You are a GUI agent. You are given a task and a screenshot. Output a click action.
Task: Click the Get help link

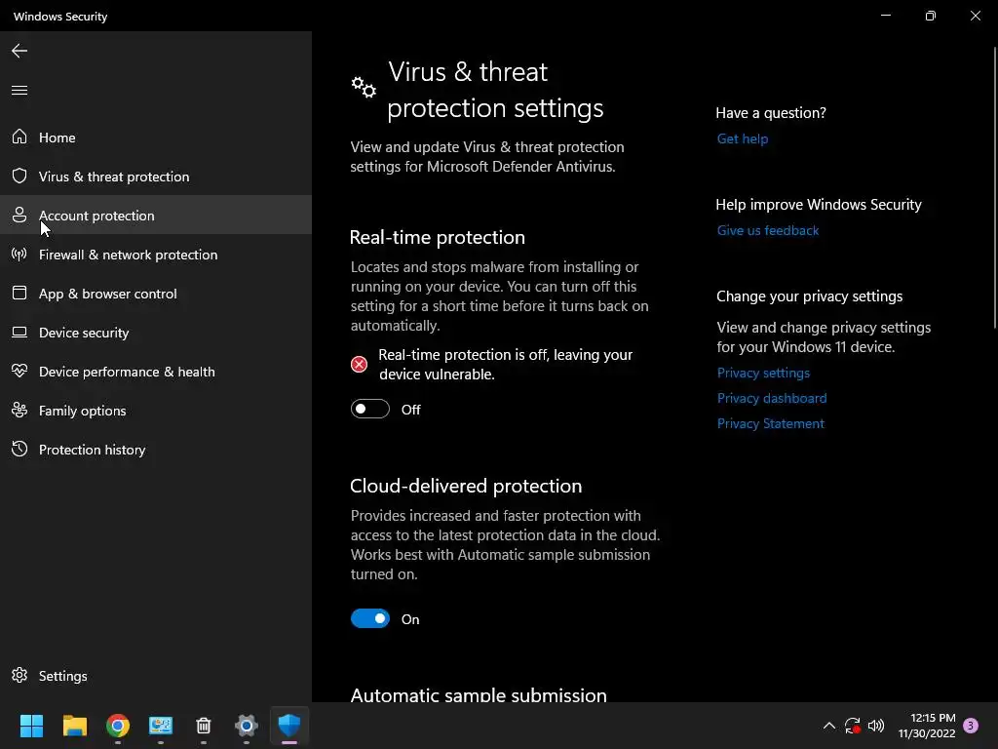(x=743, y=138)
